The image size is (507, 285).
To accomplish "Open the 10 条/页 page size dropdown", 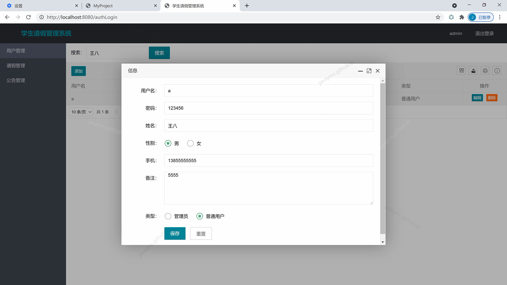I will tap(81, 112).
